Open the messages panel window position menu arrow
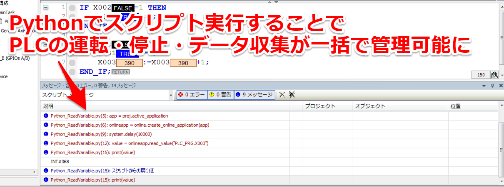The height and width of the screenshot is (187, 504). pyautogui.click(x=484, y=86)
